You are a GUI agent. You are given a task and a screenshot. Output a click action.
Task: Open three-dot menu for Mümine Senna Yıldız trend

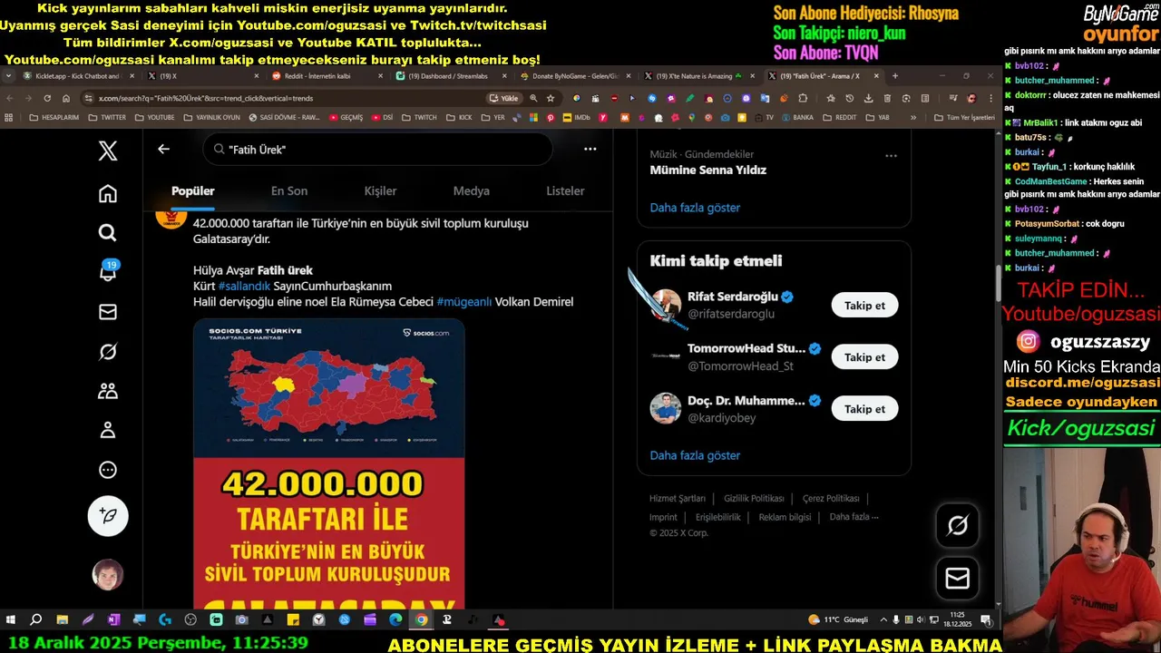tap(891, 155)
